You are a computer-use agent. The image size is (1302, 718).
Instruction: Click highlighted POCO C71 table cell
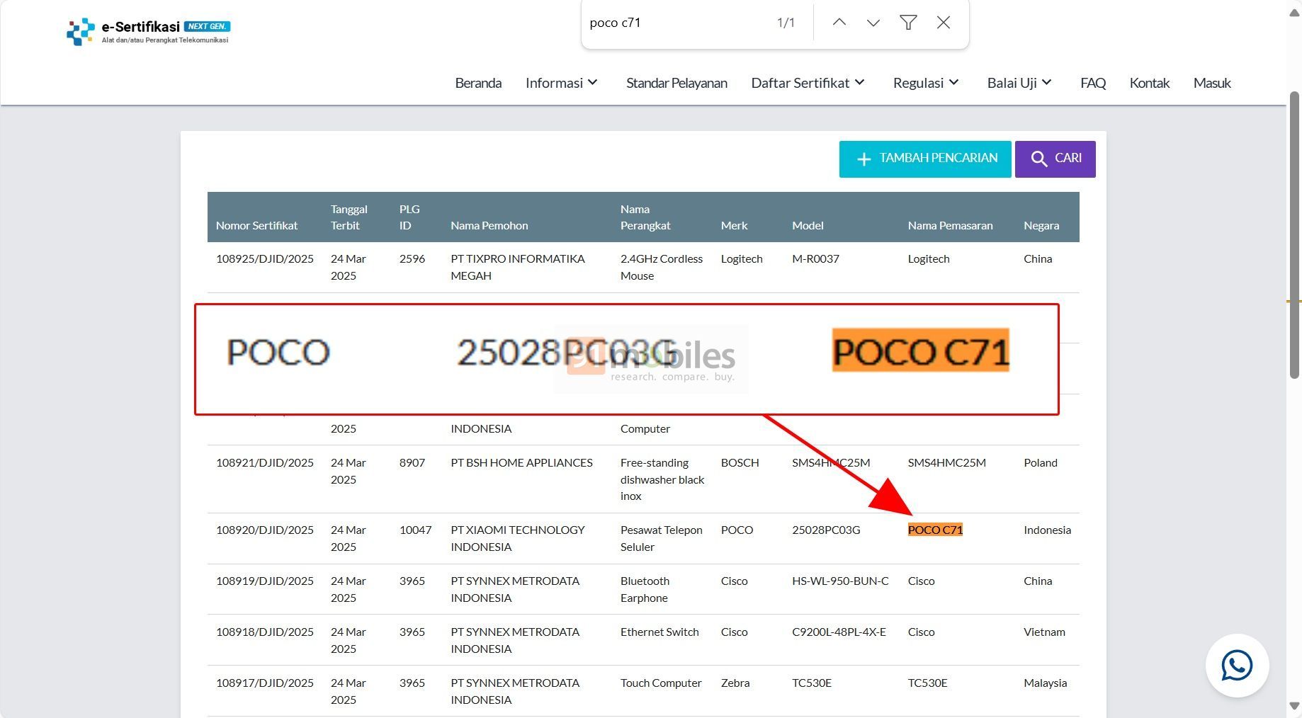935,530
